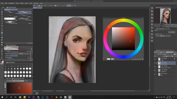This screenshot has height=99, width=177.
Task: Adjust Brush Size value stepper
Action: click(x=29, y=51)
